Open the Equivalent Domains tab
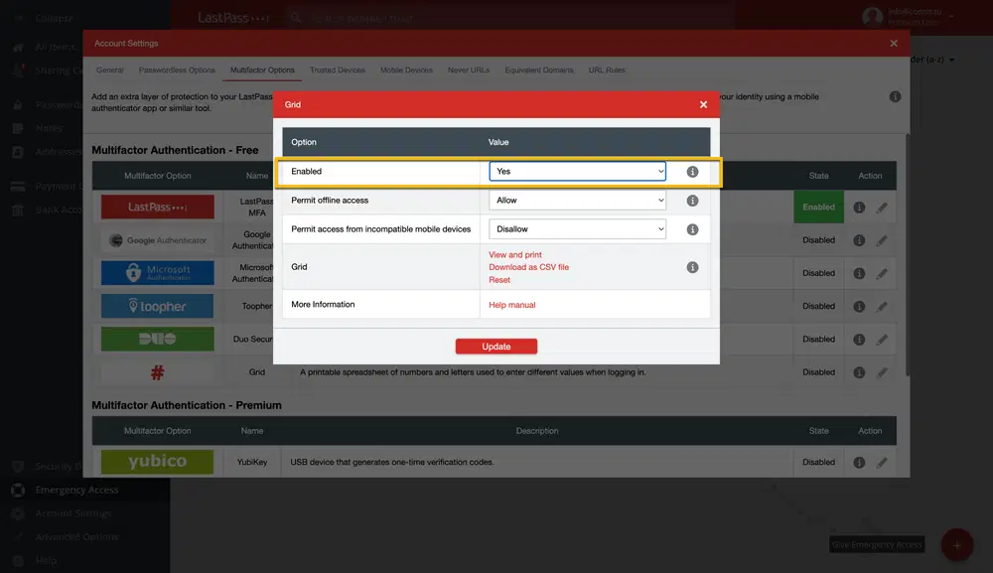This screenshot has height=573, width=993. (x=539, y=71)
